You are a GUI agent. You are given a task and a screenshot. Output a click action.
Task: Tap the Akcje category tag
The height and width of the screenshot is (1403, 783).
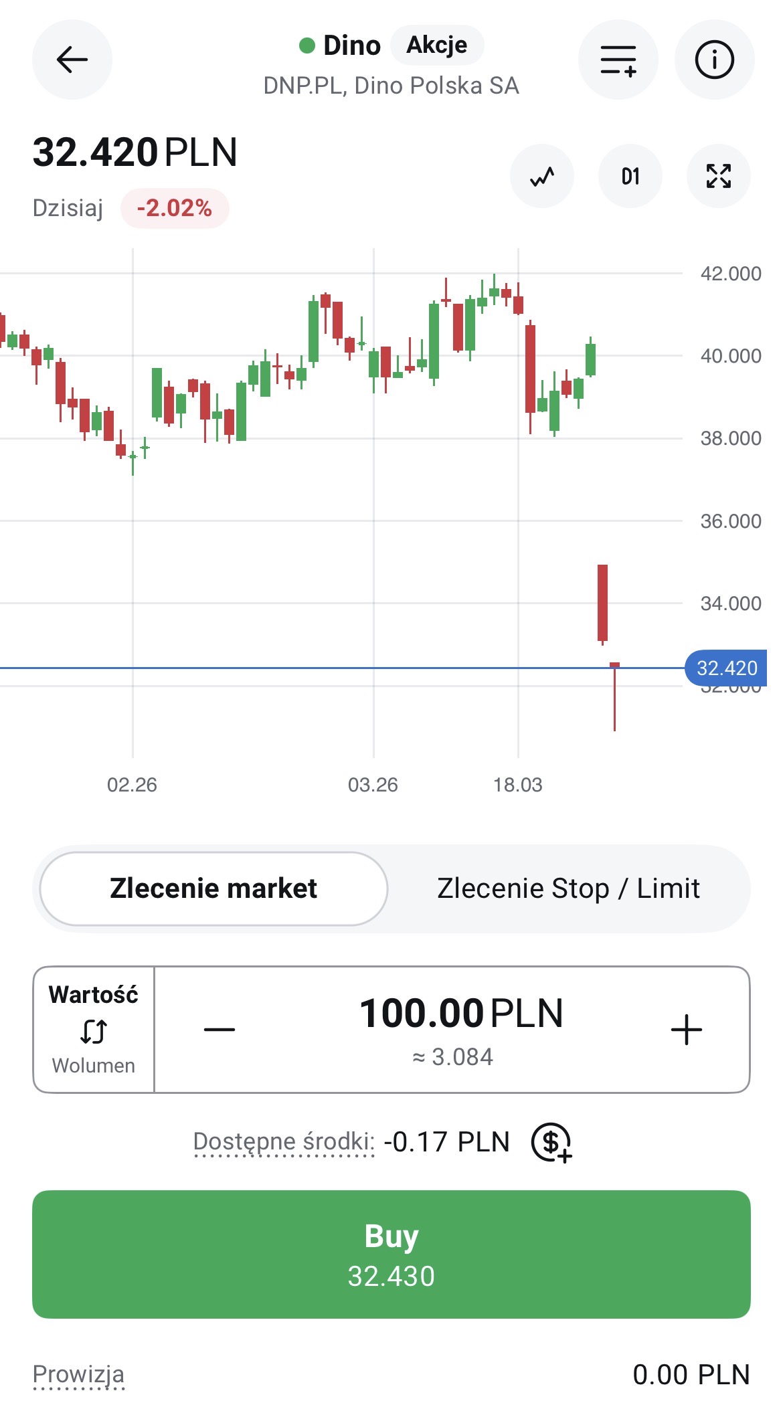(x=437, y=45)
